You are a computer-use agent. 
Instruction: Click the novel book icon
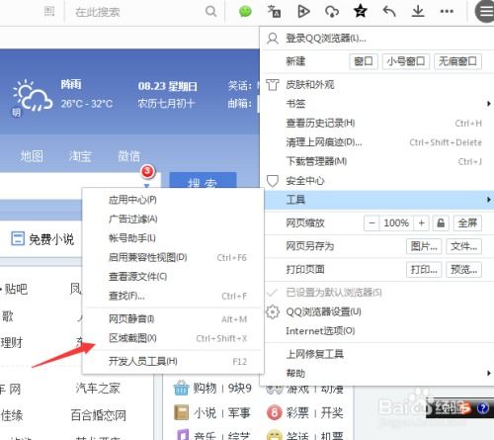181,412
